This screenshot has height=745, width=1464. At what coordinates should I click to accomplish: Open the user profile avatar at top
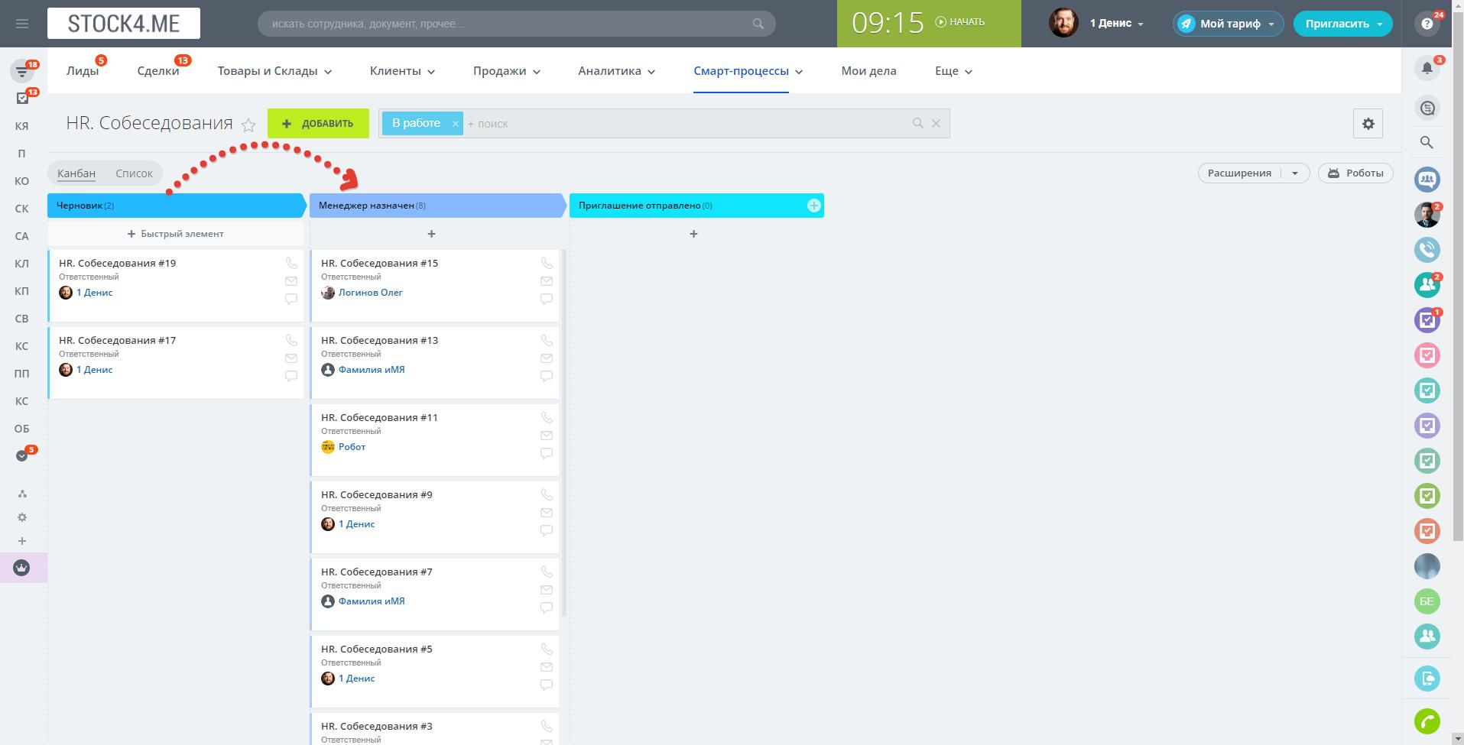[x=1063, y=24]
